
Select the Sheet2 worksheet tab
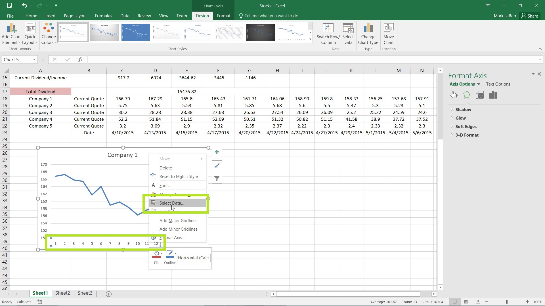click(x=62, y=293)
